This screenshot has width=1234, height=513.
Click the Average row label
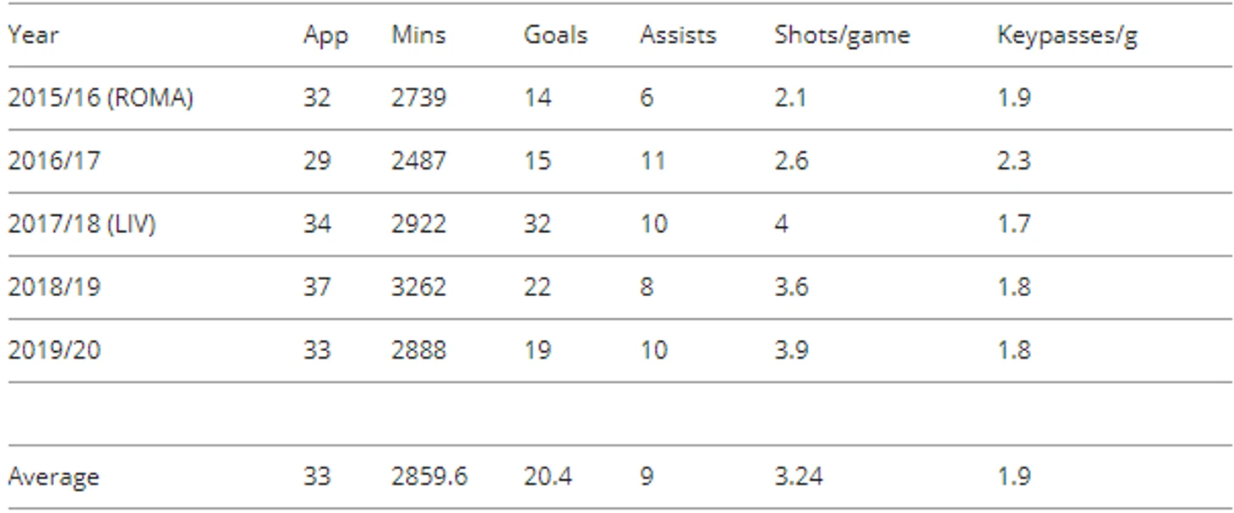(53, 477)
